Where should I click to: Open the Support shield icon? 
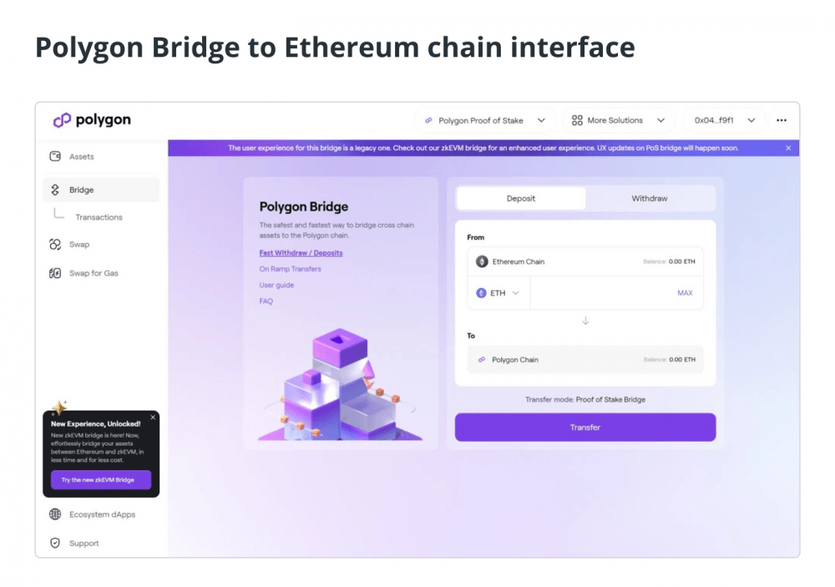[x=55, y=543]
